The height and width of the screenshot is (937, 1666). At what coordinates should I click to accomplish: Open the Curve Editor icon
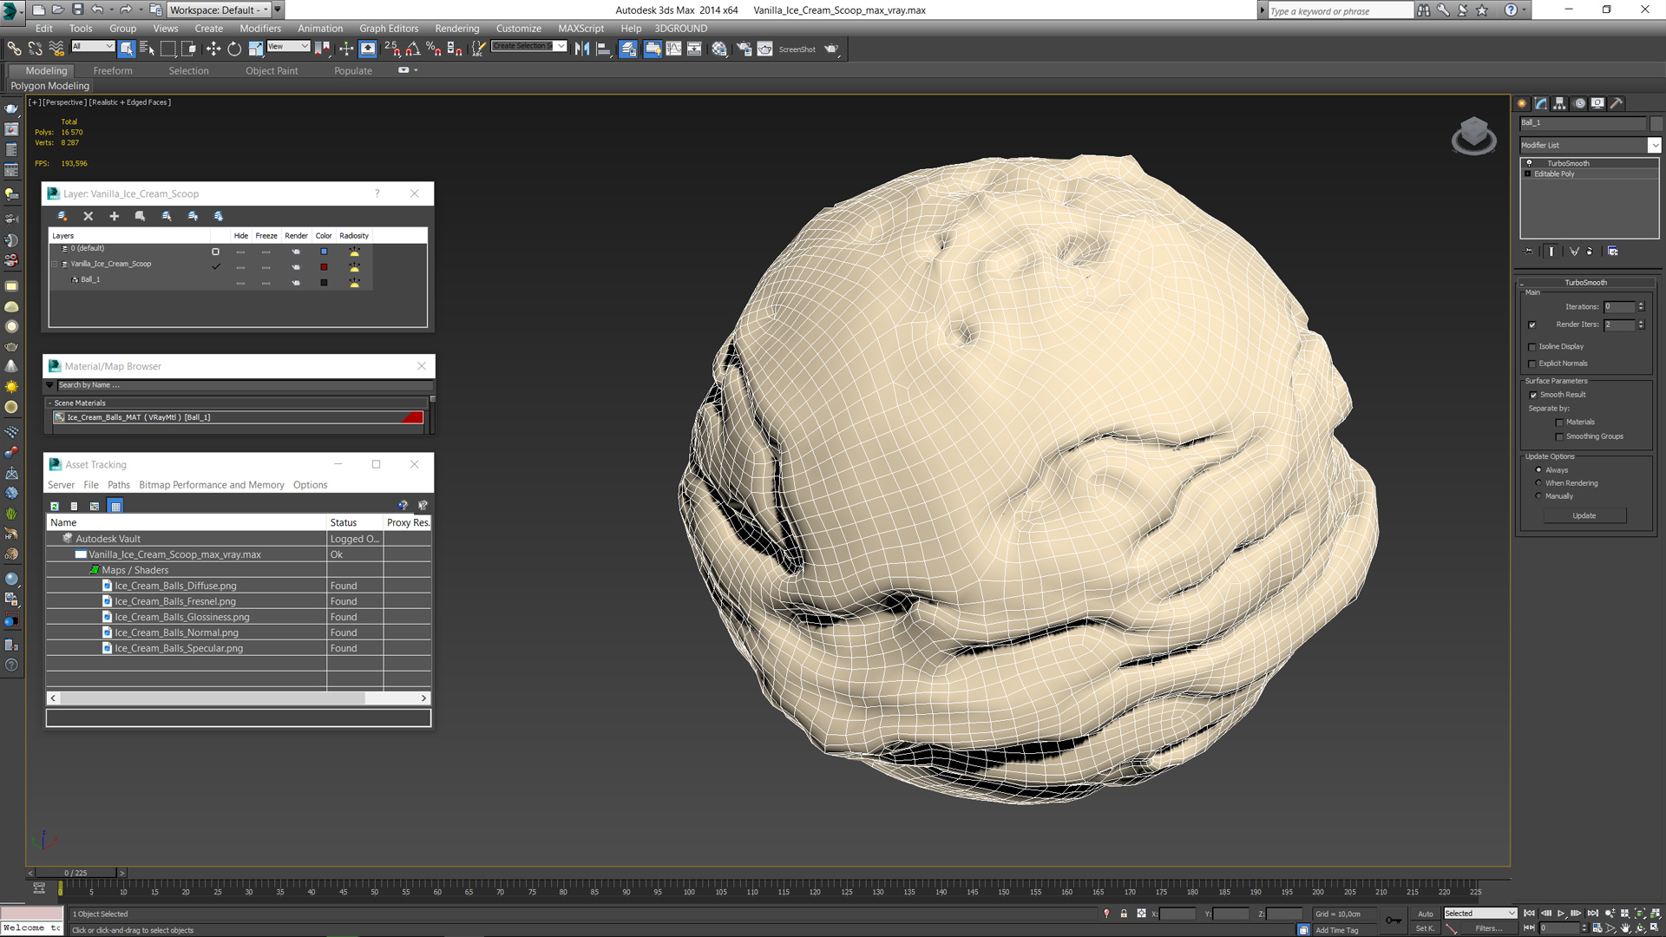[673, 49]
